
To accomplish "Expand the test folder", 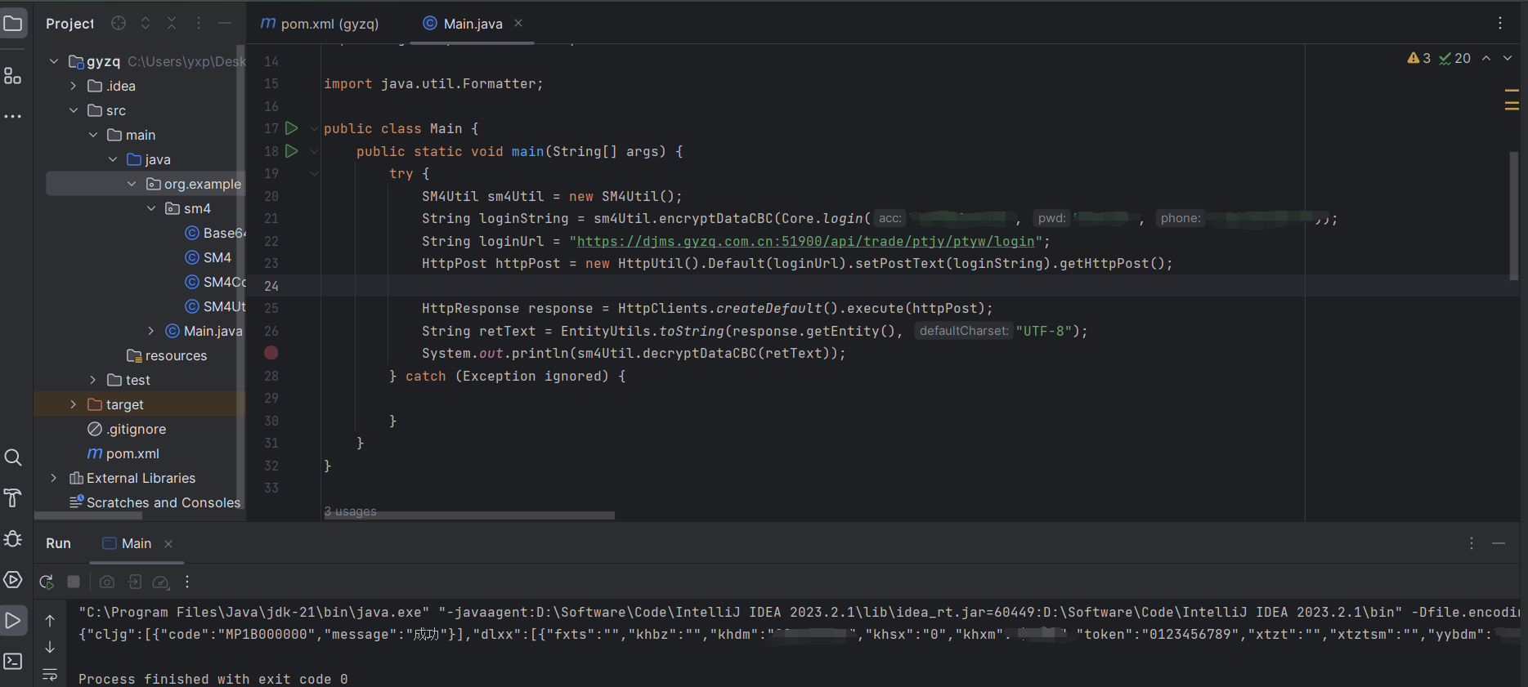I will tap(93, 380).
